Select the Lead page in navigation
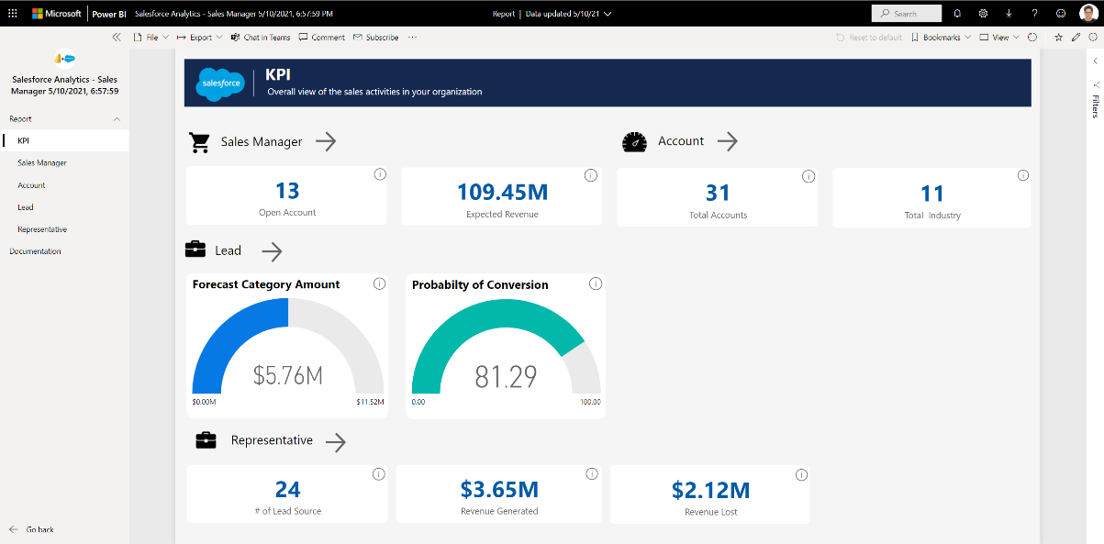 click(x=26, y=207)
